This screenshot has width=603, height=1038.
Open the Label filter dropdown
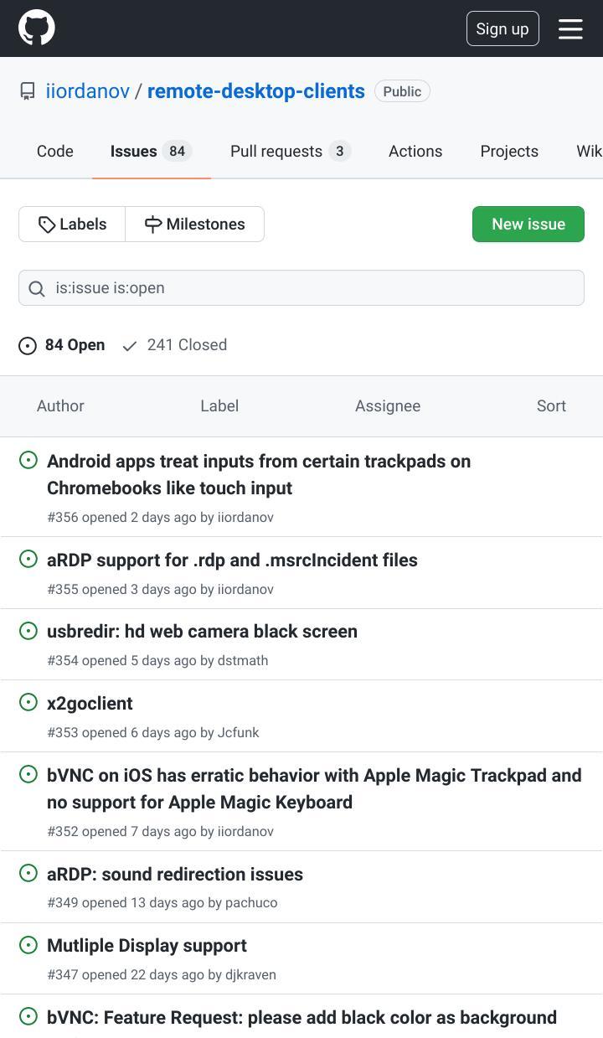[x=219, y=406]
